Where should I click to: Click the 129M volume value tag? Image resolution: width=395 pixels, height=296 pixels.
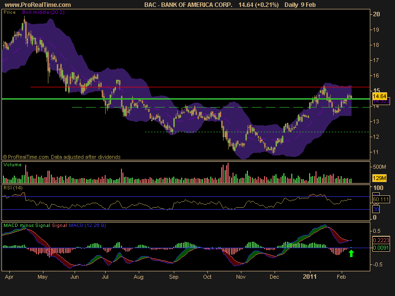[379, 178]
